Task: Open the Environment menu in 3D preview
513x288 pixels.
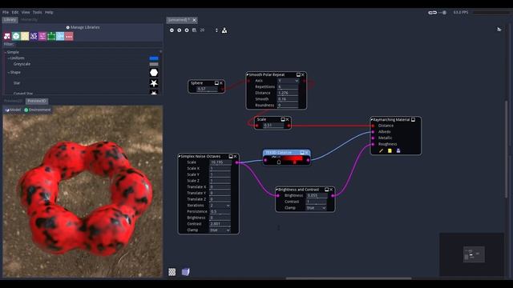Action: 38,110
